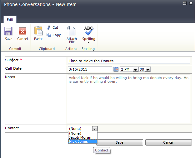
Task: Click the Call Date field label
Action: [13, 68]
